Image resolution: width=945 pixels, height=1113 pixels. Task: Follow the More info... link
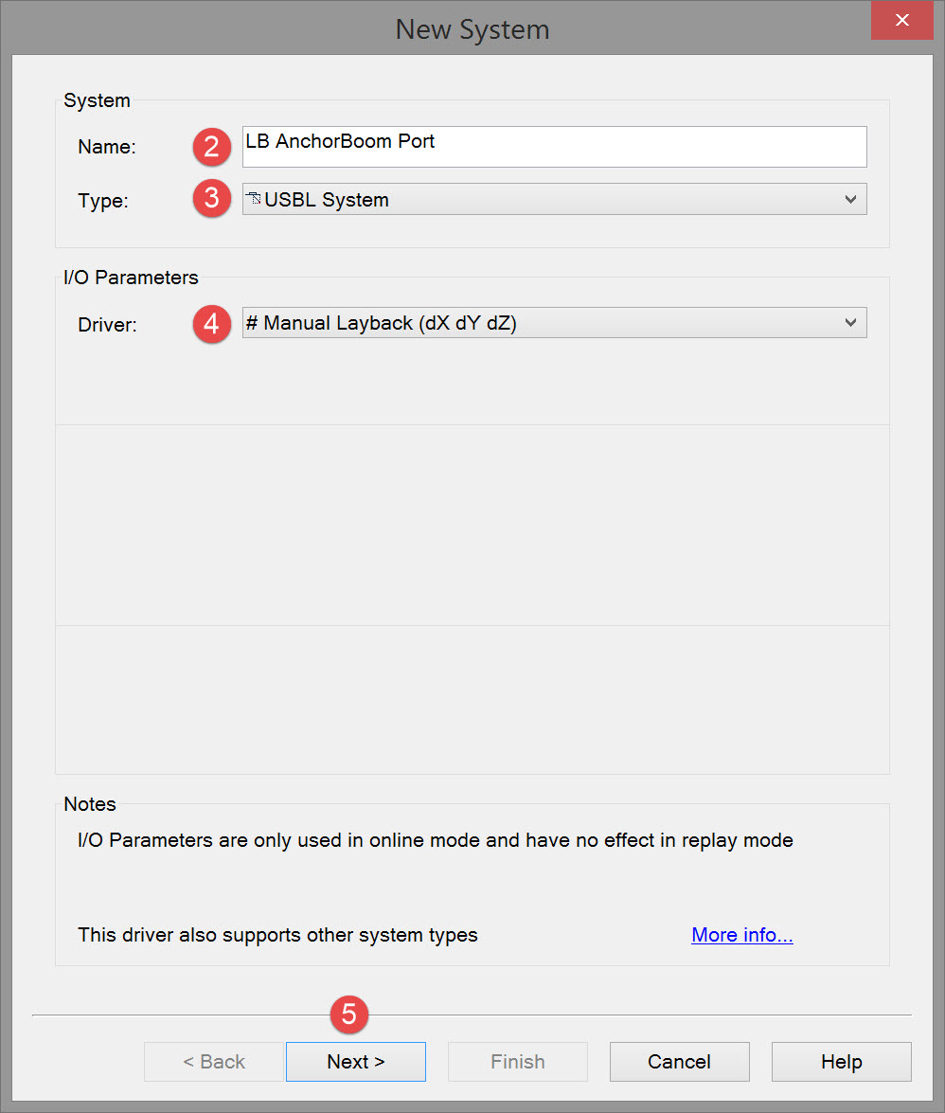tap(742, 935)
